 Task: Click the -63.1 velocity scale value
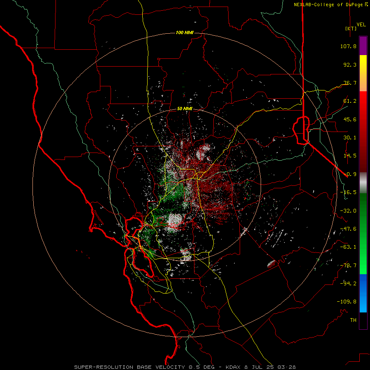click(348, 247)
